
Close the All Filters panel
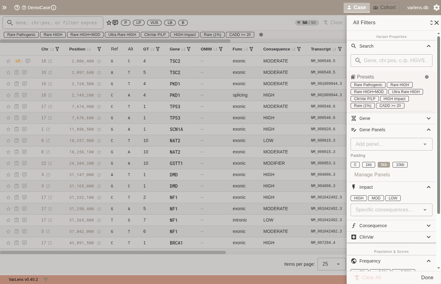[437, 23]
